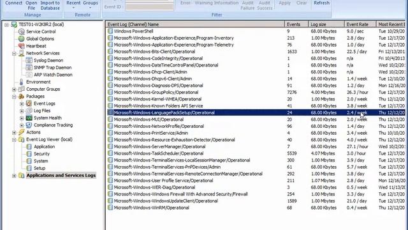
Task: Sort by the Event Rate column header
Action: 360,24
